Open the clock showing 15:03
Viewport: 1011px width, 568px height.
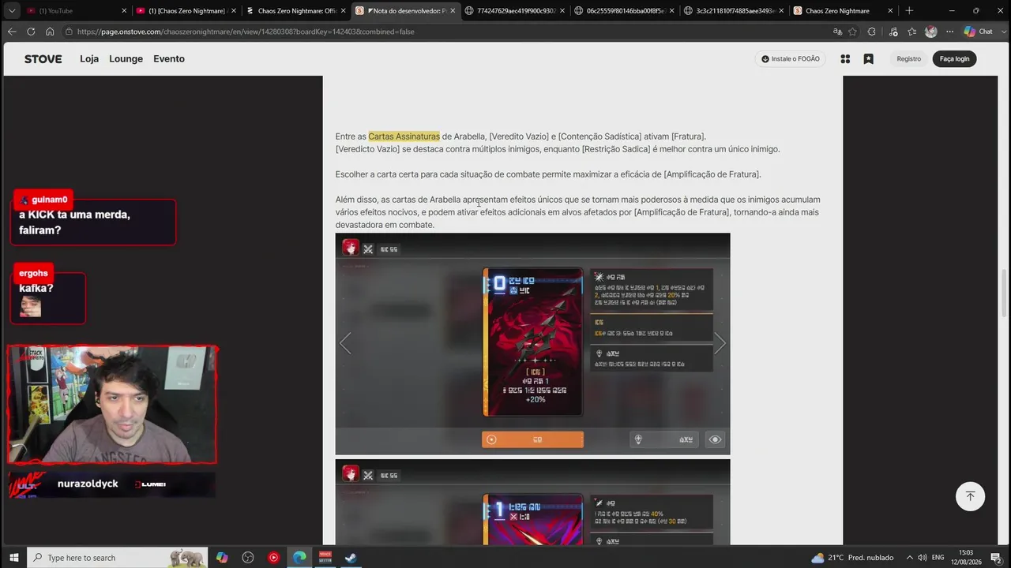[966, 558]
